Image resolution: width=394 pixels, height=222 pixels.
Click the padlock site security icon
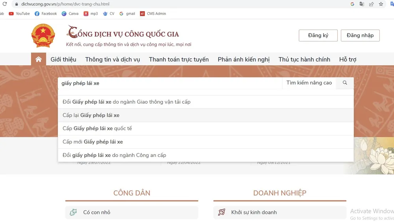click(17, 4)
